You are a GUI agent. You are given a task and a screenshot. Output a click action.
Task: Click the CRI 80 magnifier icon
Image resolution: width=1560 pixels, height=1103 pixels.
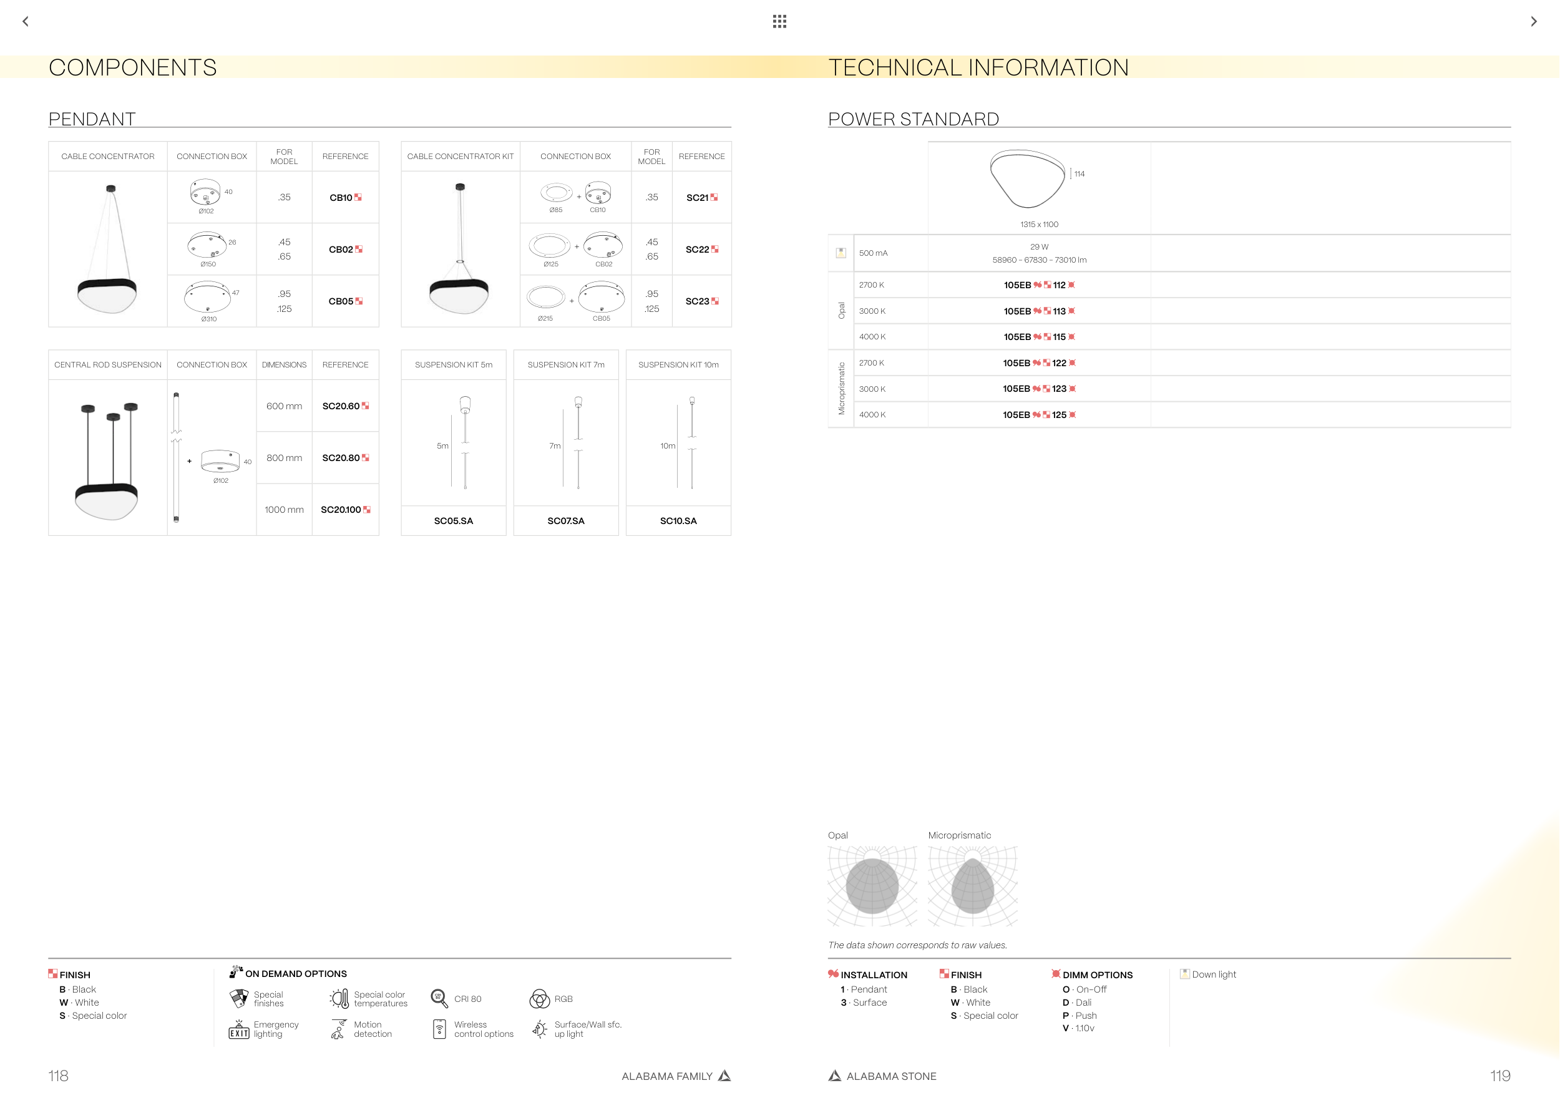[439, 999]
